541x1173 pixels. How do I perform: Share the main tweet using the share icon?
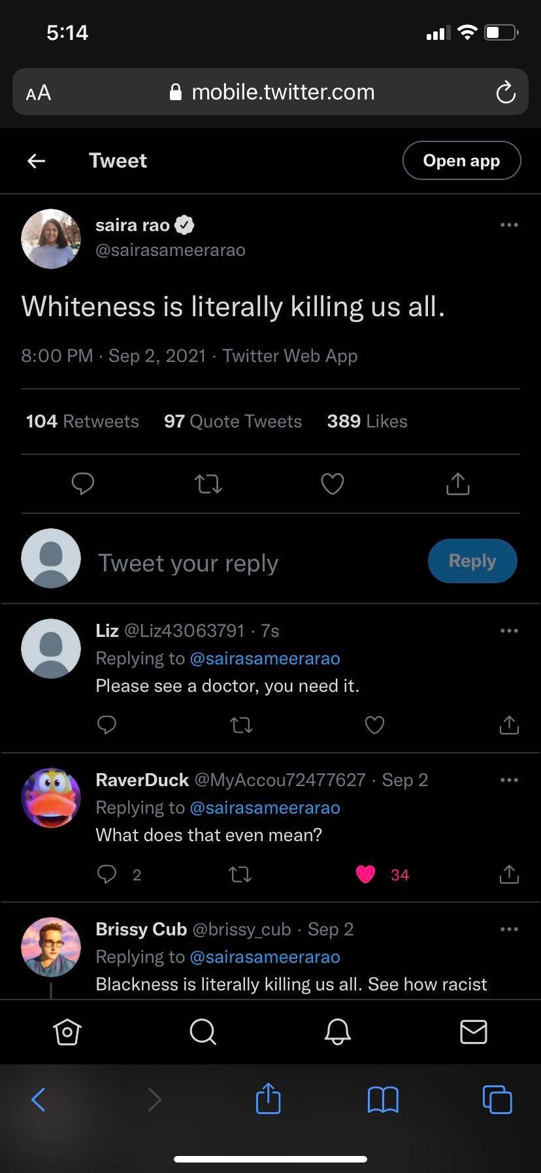pyautogui.click(x=457, y=484)
